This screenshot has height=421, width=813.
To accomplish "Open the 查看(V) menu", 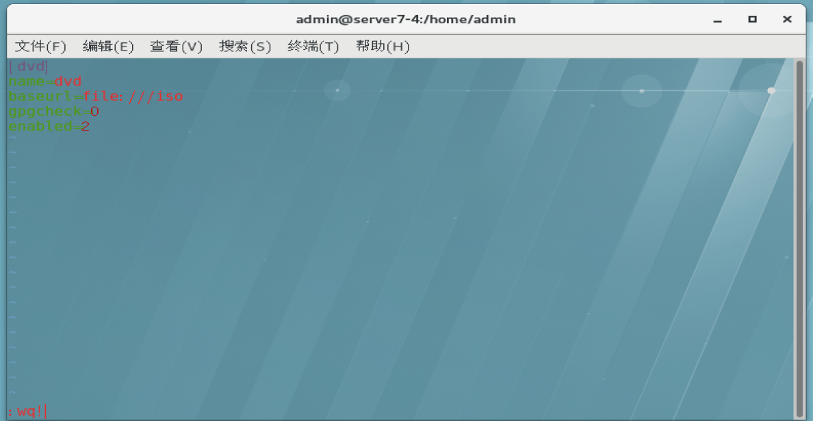I will 177,46.
